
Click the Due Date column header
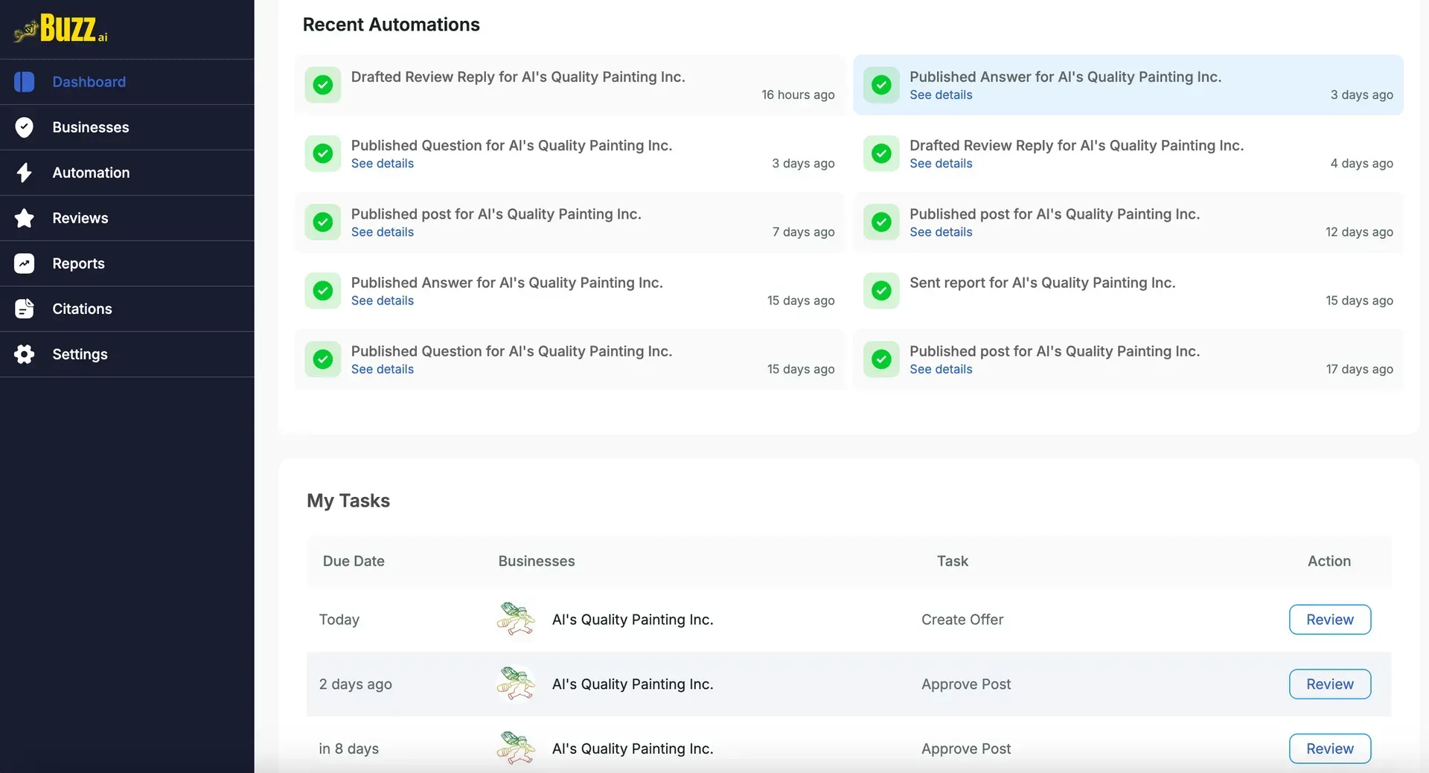(x=354, y=561)
